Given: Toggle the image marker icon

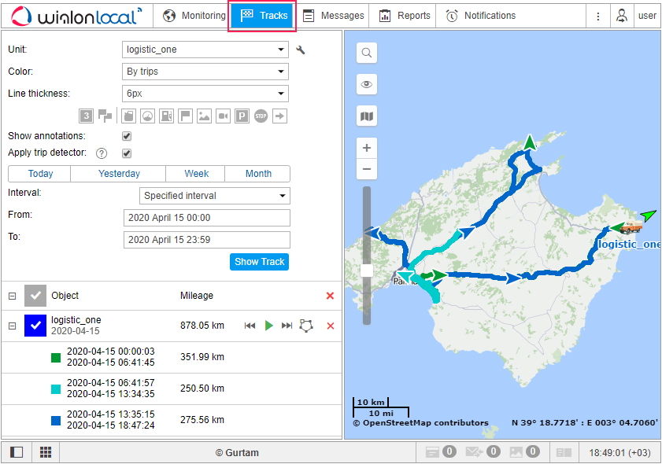Looking at the screenshot, I should [x=205, y=116].
